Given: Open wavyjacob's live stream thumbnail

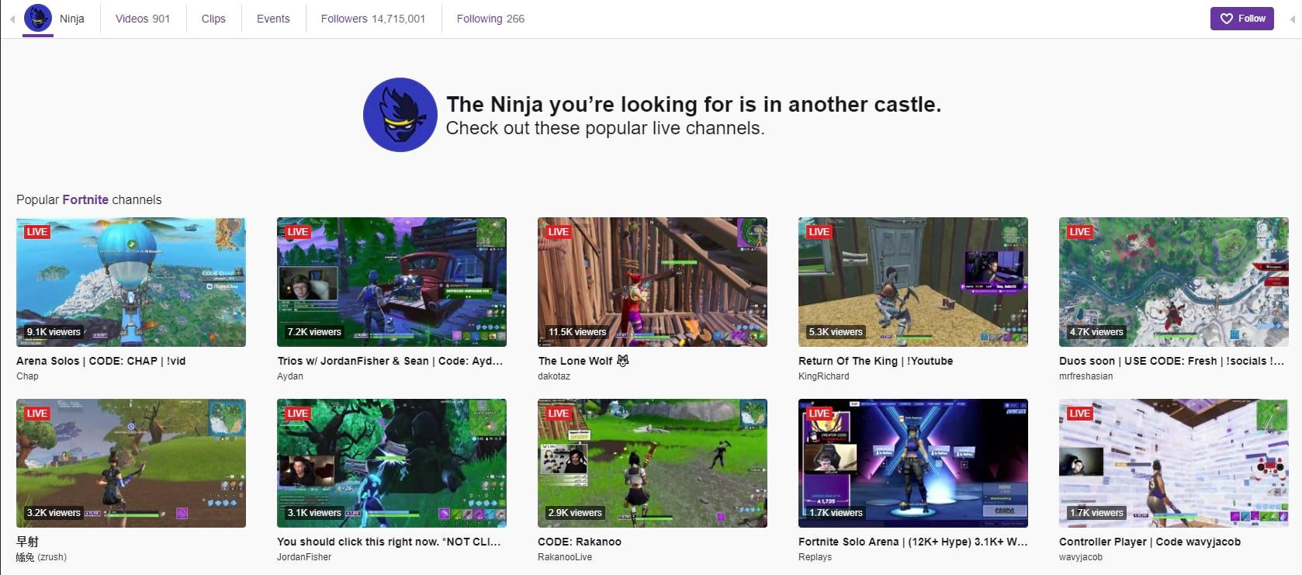Looking at the screenshot, I should click(x=1174, y=463).
